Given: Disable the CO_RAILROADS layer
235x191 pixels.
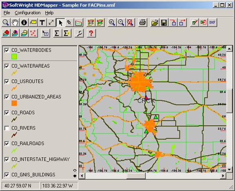Looking at the screenshot, I should point(7,144).
